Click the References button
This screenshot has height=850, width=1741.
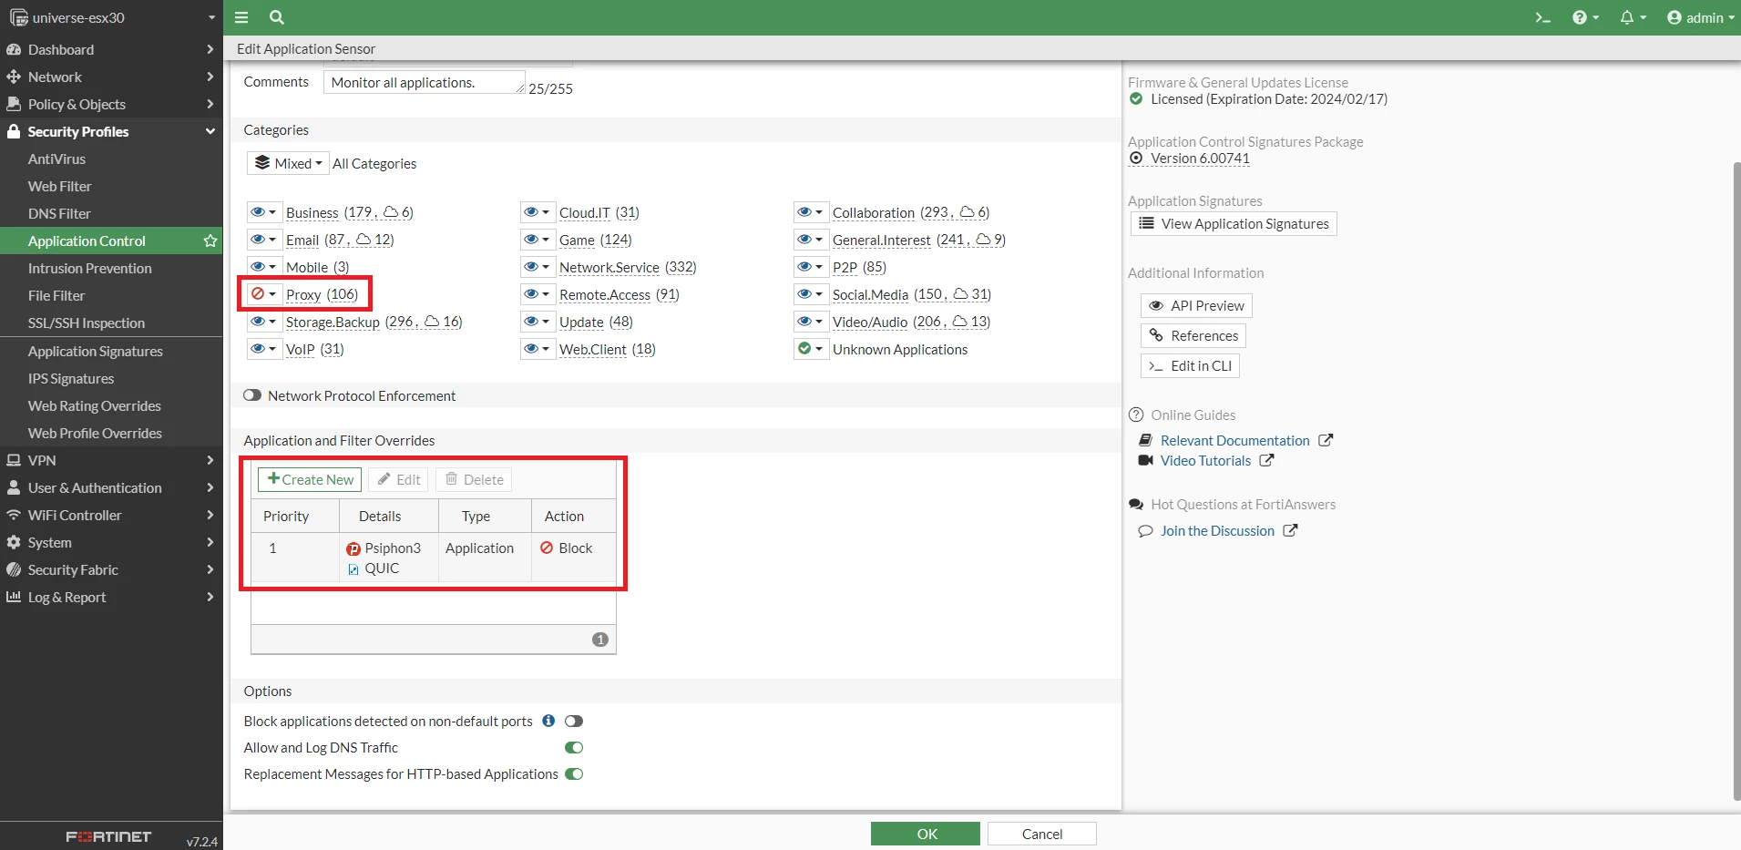click(x=1193, y=335)
